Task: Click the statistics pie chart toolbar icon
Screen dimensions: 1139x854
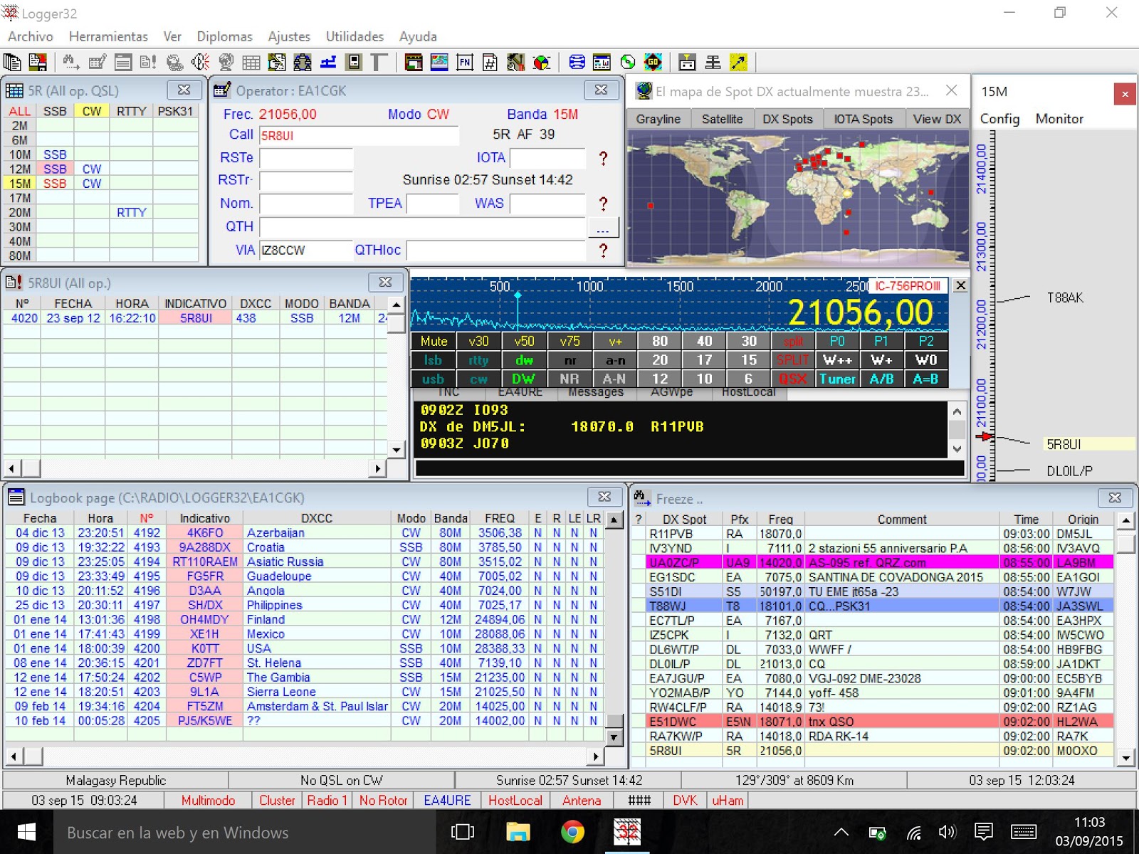Action: 540,63
